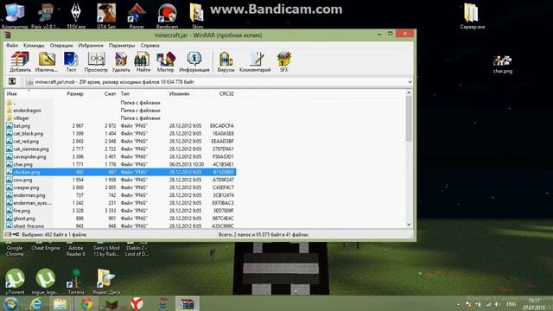Open the Bandicam desktop shortcut
The image size is (553, 311).
pos(167,16)
